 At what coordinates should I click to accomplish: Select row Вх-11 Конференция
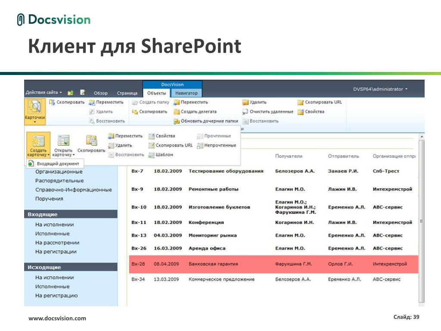tap(273, 222)
